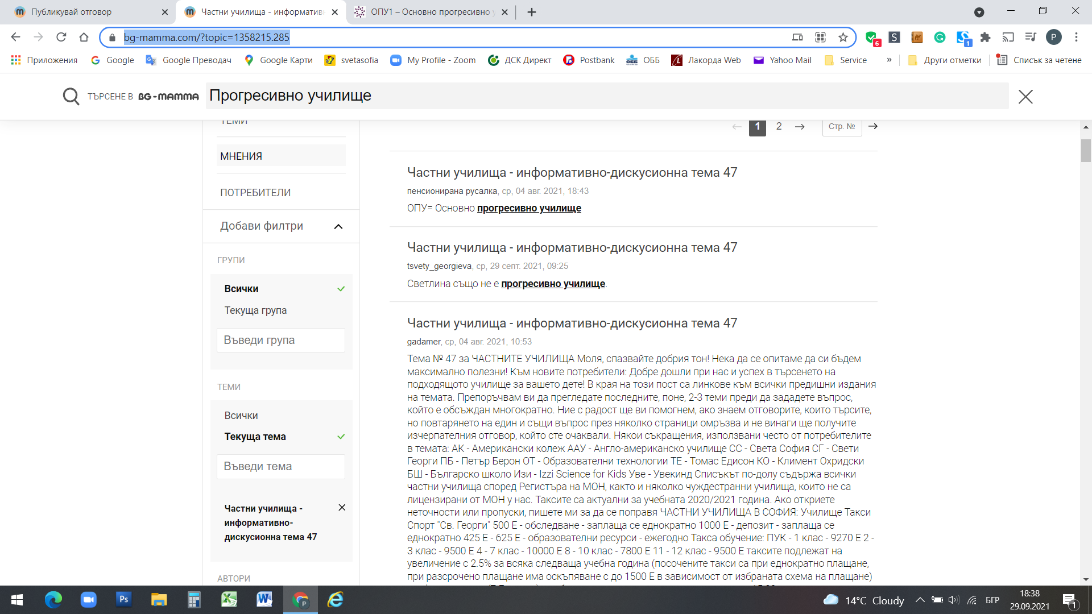Select Всички under Групи filter
Image resolution: width=1092 pixels, height=614 pixels.
(x=241, y=289)
